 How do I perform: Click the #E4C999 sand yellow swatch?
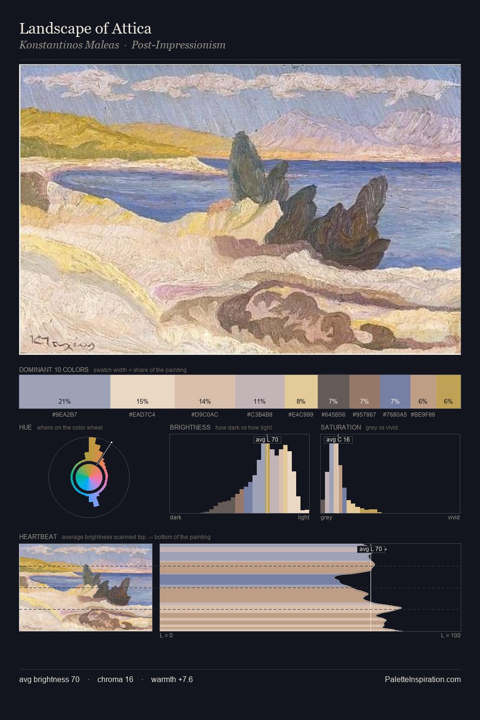pyautogui.click(x=301, y=392)
